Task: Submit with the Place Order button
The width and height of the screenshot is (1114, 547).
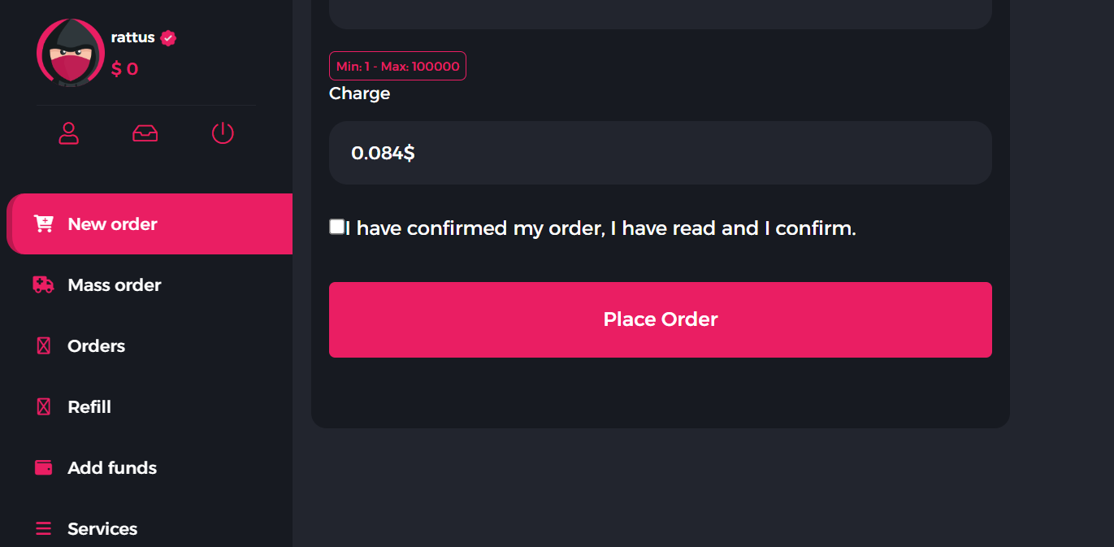Action: 661,319
